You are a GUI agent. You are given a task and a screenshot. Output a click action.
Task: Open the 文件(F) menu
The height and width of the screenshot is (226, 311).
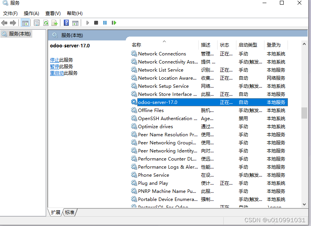point(10,13)
